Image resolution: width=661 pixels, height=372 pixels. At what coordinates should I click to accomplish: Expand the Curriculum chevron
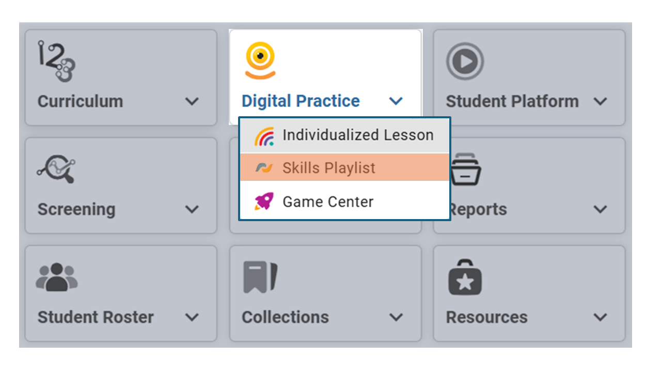pos(192,101)
